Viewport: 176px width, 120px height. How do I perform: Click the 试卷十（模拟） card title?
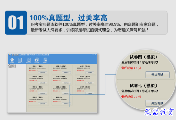[37, 97]
